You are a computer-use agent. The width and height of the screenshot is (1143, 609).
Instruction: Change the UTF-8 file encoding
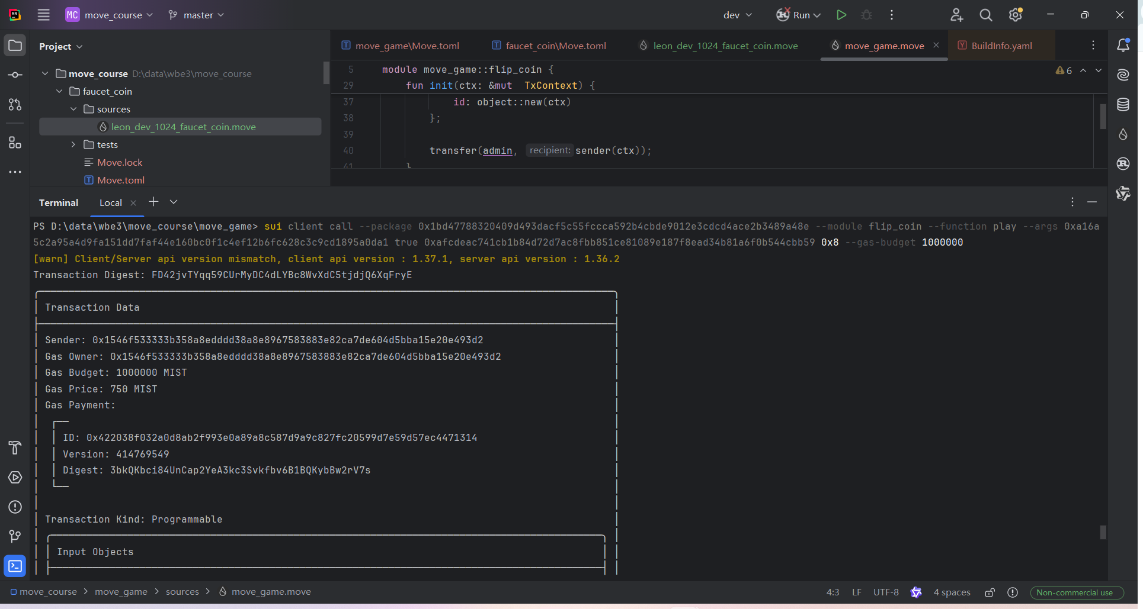[886, 592]
